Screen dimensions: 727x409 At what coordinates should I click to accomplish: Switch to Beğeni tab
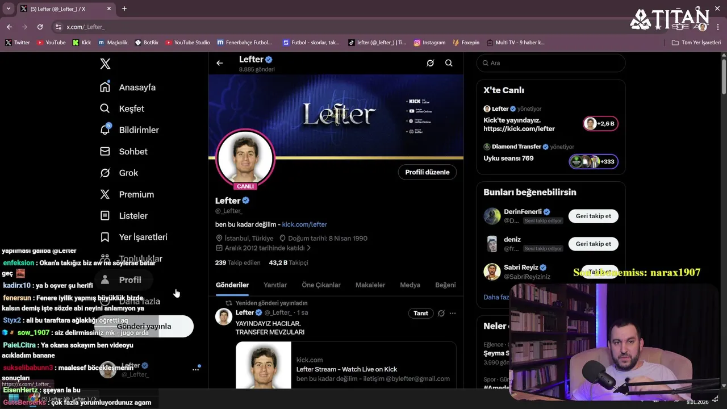(445, 285)
